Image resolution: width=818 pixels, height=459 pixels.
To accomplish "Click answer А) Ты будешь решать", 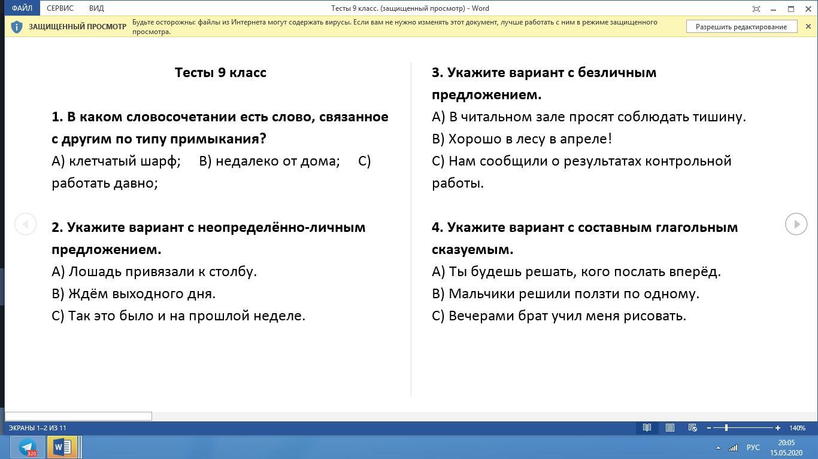I will point(577,271).
